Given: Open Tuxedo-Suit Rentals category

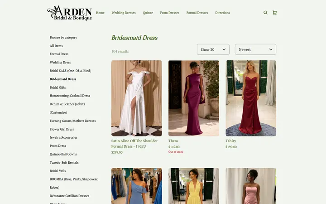Looking at the screenshot, I should click(64, 162).
